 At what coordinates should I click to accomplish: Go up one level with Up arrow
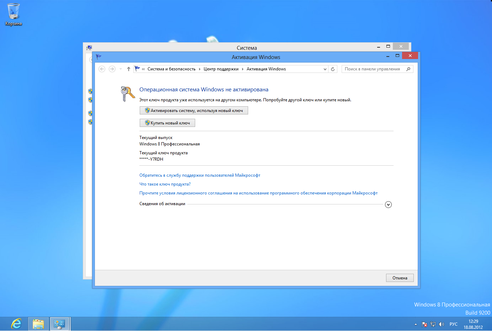pos(129,69)
